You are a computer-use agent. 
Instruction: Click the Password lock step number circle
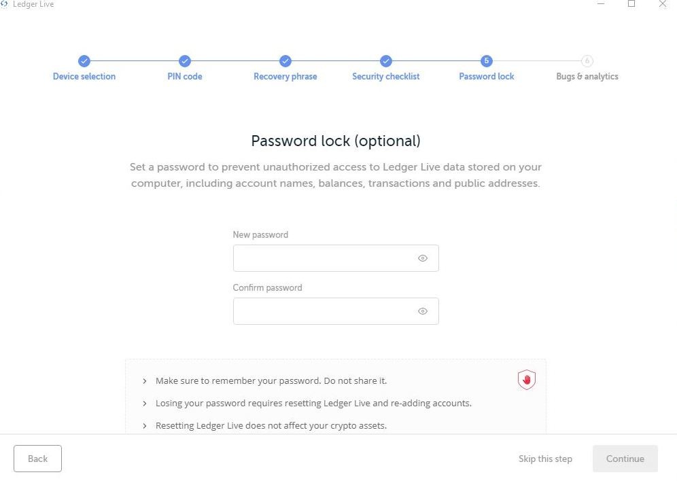tap(487, 61)
